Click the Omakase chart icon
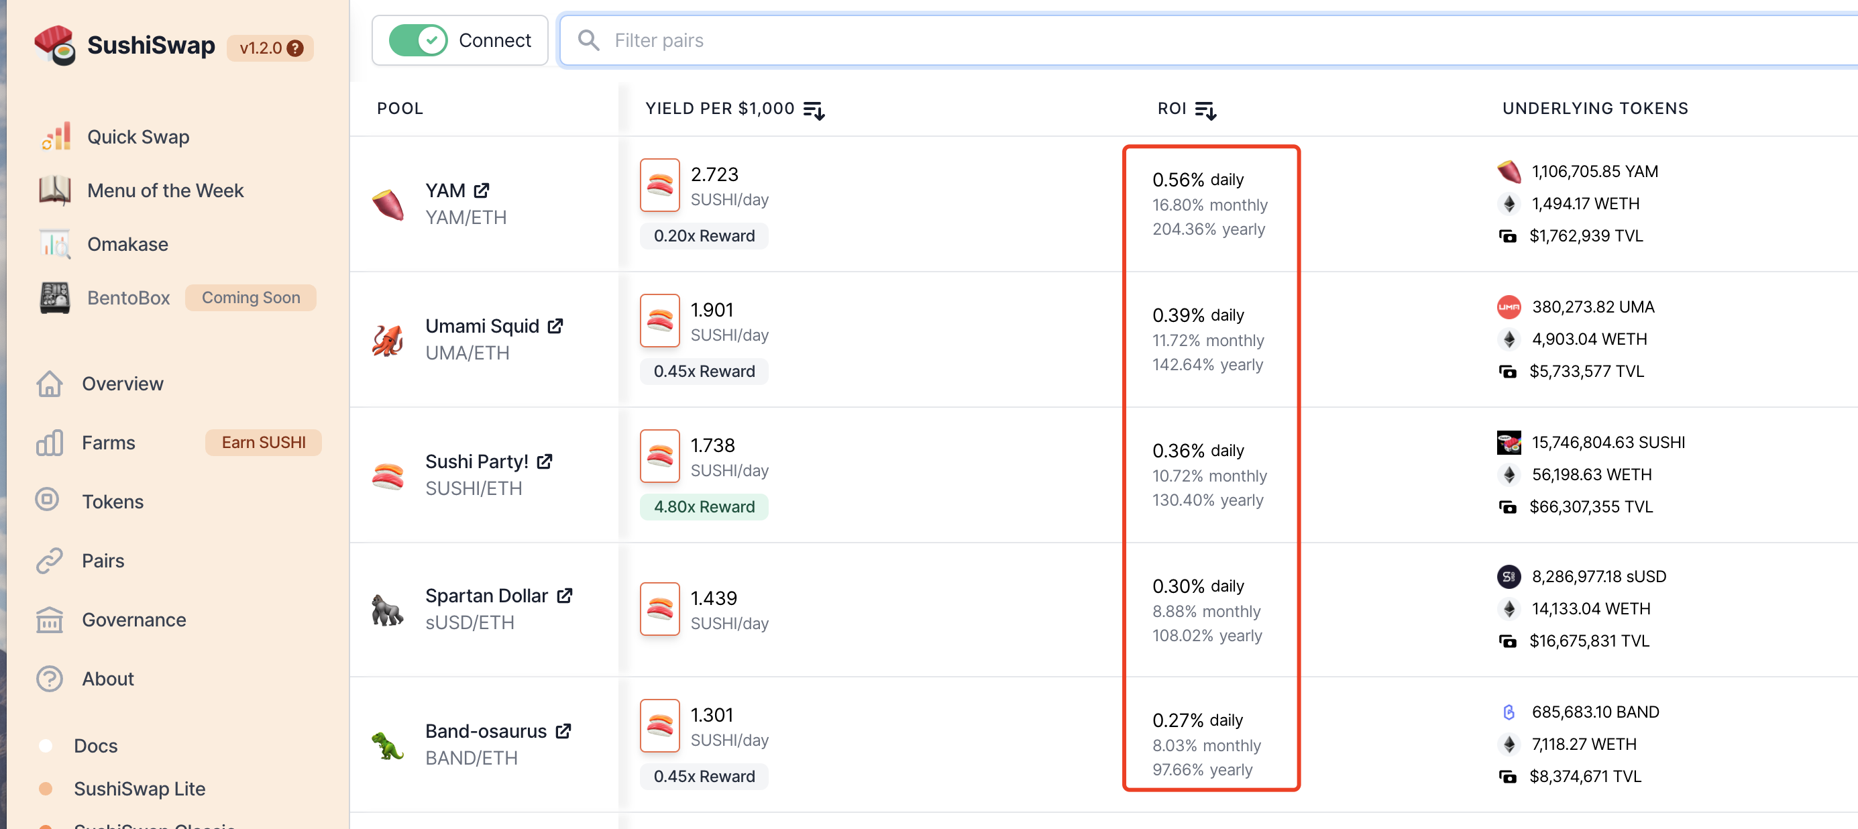The width and height of the screenshot is (1858, 829). pyautogui.click(x=55, y=245)
